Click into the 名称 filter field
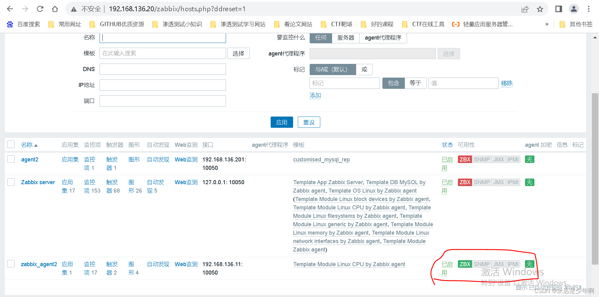The height and width of the screenshot is (297, 599). pyautogui.click(x=163, y=37)
